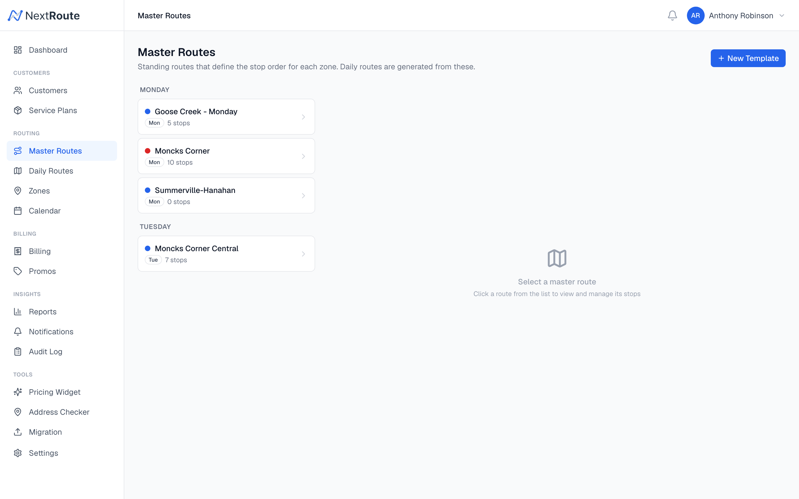799x499 pixels.
Task: Expand the Goose Creek - Monday route chevron
Action: coord(303,117)
